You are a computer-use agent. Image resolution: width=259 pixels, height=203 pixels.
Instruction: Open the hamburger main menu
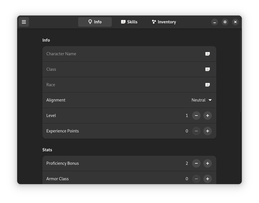click(x=24, y=22)
